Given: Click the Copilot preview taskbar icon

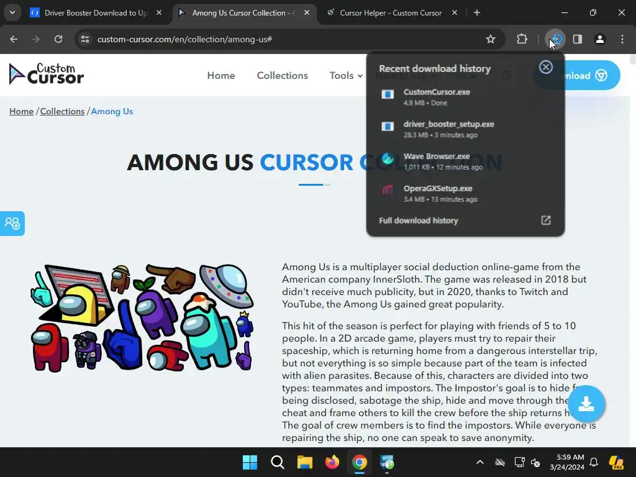Looking at the screenshot, I should 616,462.
